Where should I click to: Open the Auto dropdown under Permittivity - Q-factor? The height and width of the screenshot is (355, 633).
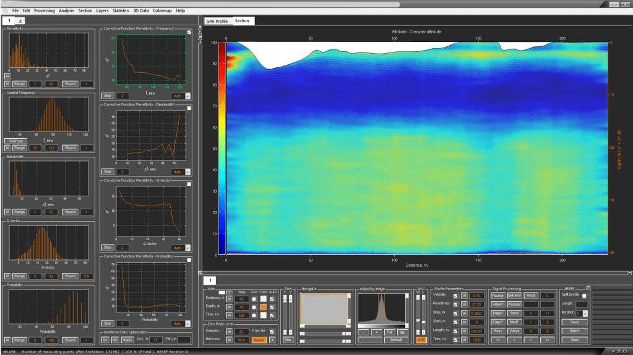[x=188, y=247]
